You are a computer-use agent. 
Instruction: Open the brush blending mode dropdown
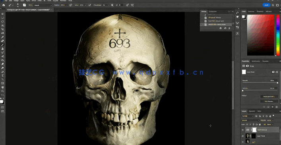coord(42,5)
